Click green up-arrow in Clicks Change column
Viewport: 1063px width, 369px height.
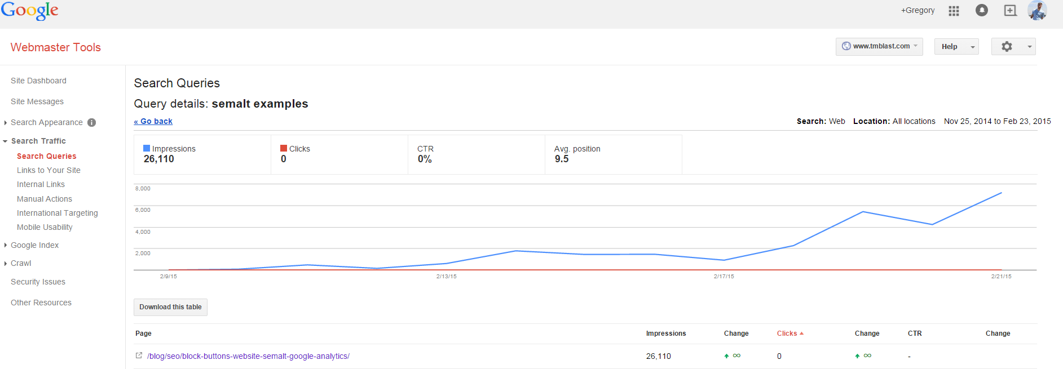[857, 356]
